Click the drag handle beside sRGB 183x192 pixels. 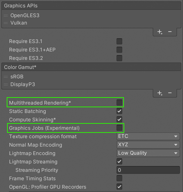tap(6, 77)
